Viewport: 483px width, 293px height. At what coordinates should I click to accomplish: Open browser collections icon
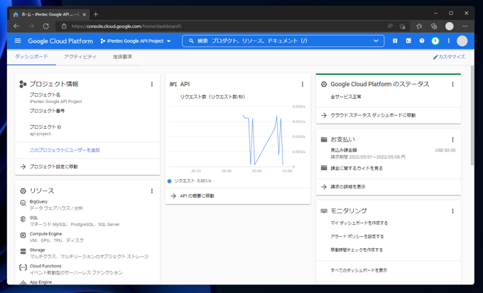(434, 26)
